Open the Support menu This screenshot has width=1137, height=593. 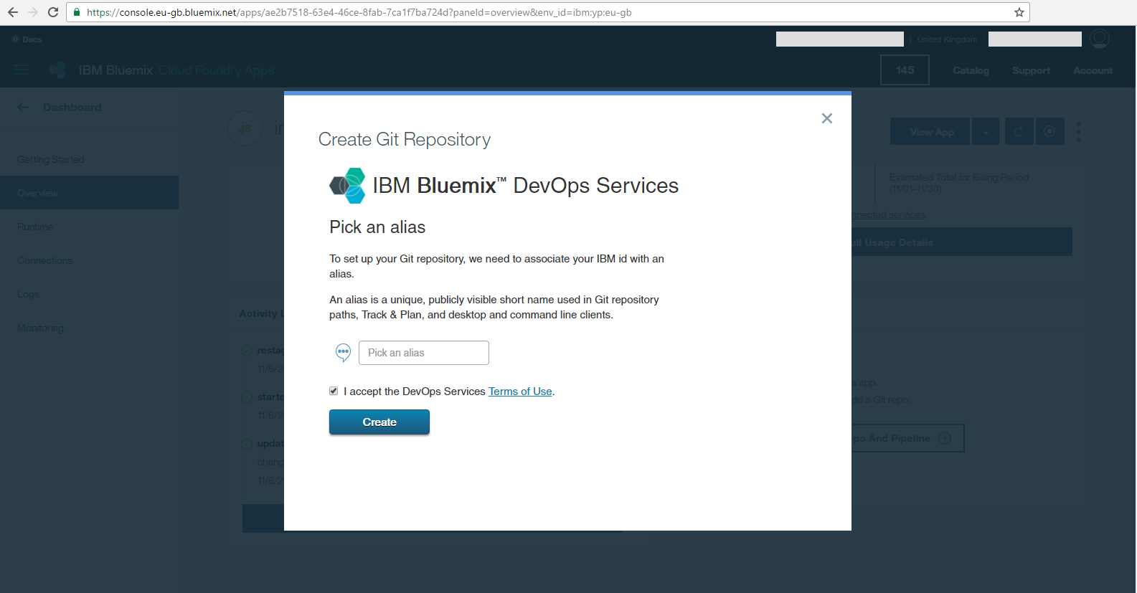pyautogui.click(x=1031, y=70)
